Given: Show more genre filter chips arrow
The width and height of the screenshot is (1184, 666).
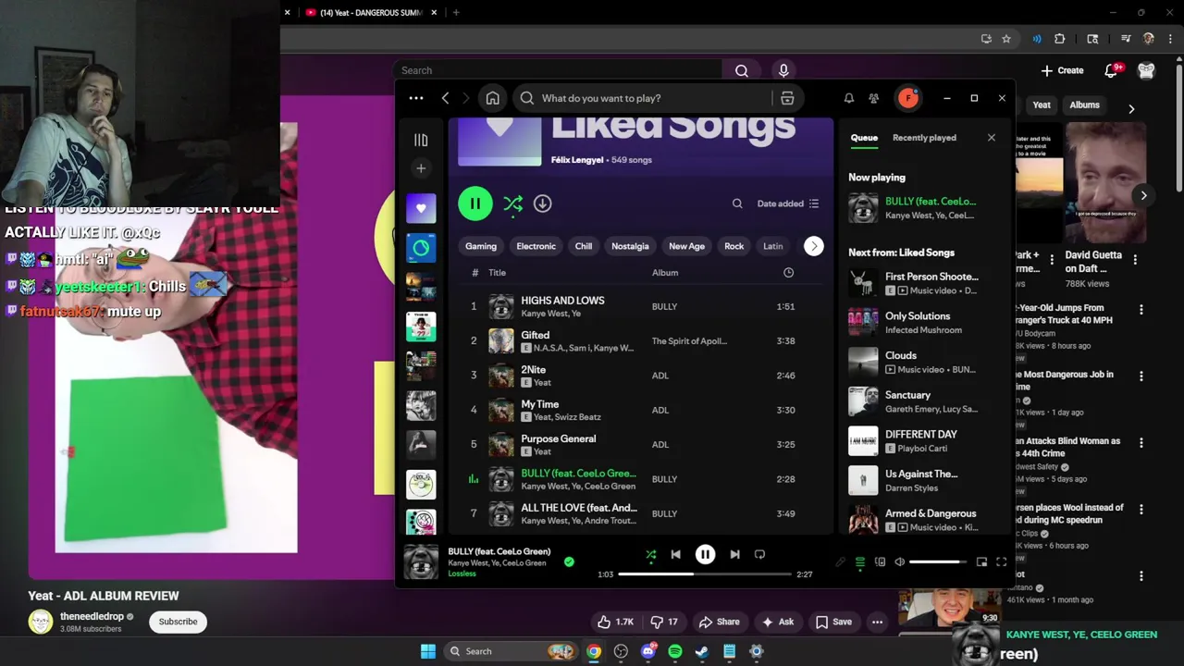Looking at the screenshot, I should 813,246.
